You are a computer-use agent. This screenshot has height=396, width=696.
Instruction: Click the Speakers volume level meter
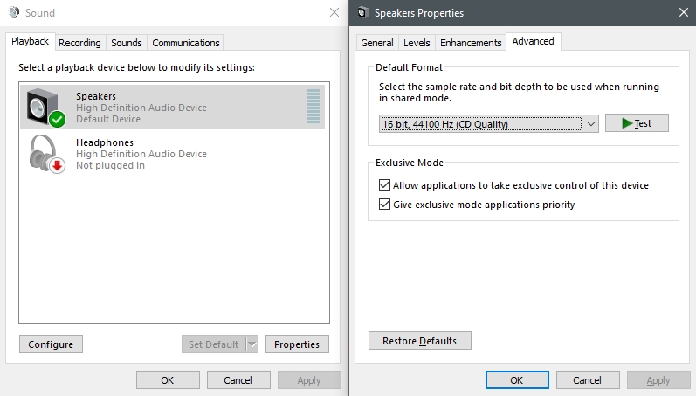pos(314,107)
